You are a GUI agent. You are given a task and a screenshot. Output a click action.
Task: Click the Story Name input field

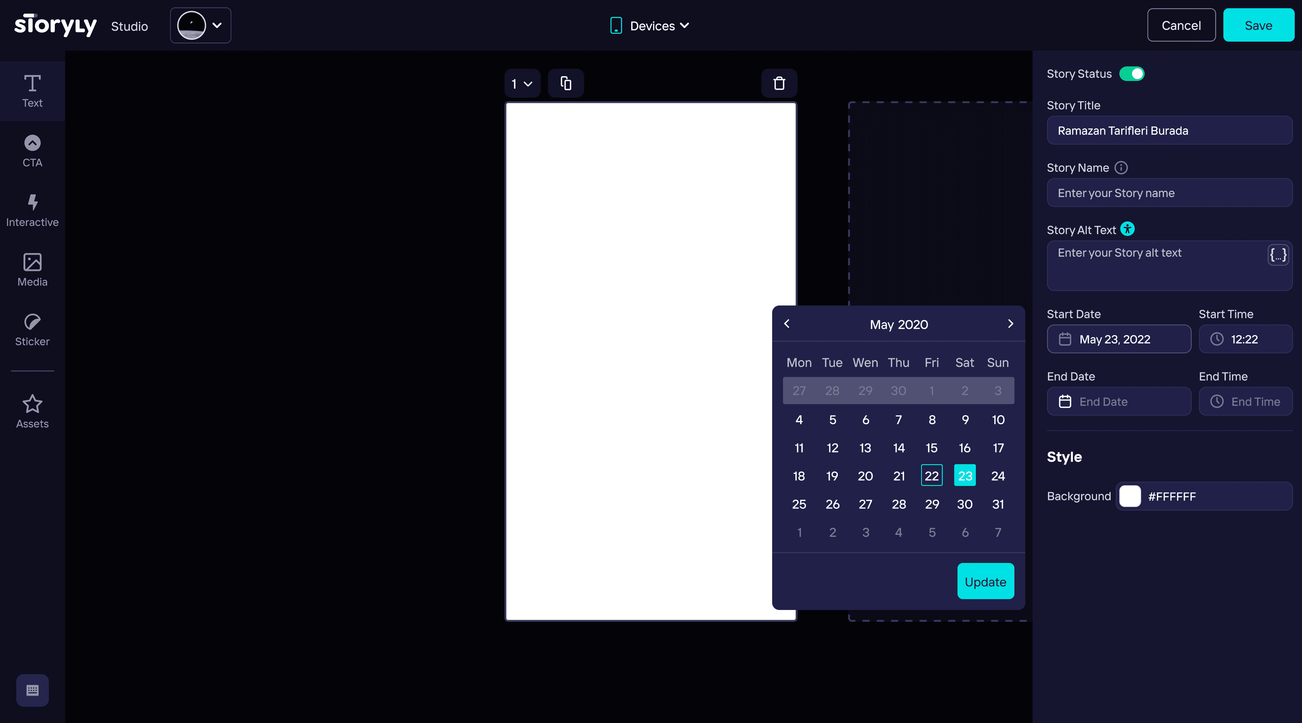pyautogui.click(x=1169, y=193)
